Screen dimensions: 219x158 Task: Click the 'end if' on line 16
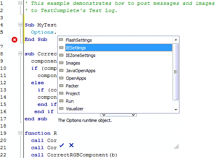tap(44, 111)
